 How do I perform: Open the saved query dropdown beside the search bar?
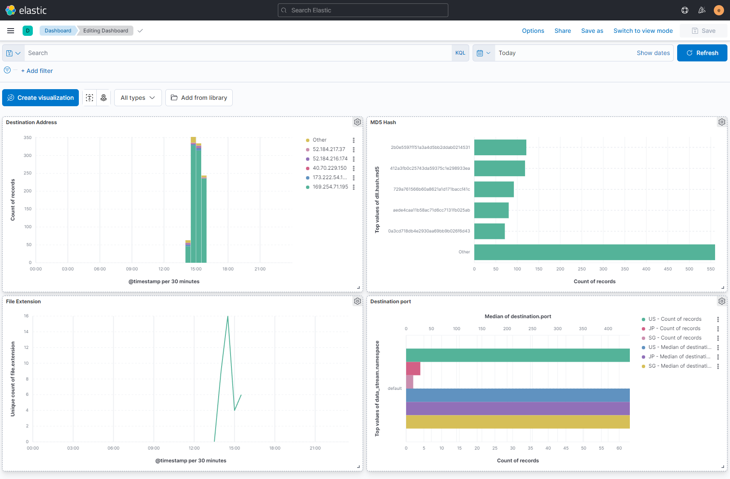point(13,52)
